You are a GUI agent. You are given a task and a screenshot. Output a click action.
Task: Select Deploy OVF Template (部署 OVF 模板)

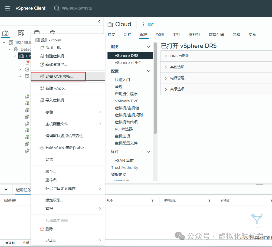(x=68, y=76)
